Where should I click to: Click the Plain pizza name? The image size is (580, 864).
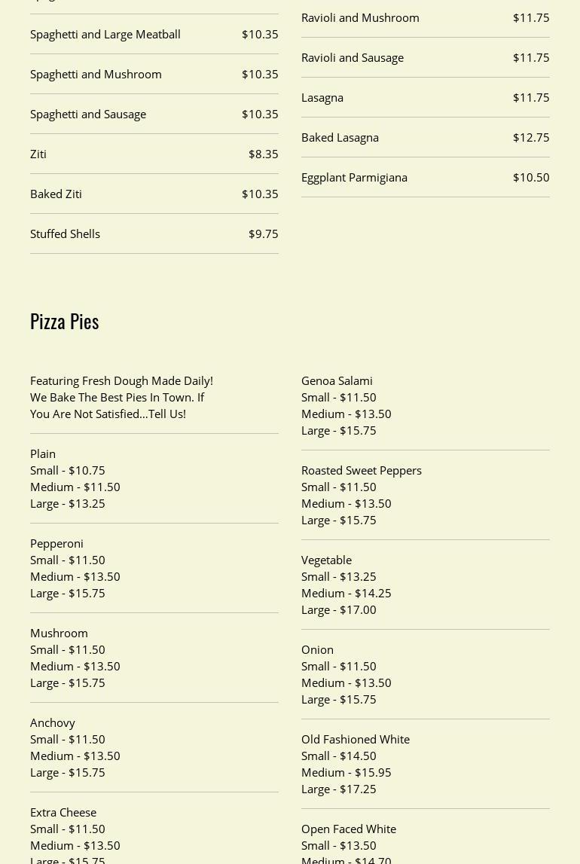[43, 453]
